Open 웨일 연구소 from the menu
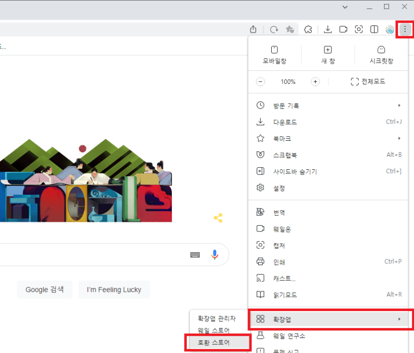Screen dimensions: 414x353 [x=328, y=336]
